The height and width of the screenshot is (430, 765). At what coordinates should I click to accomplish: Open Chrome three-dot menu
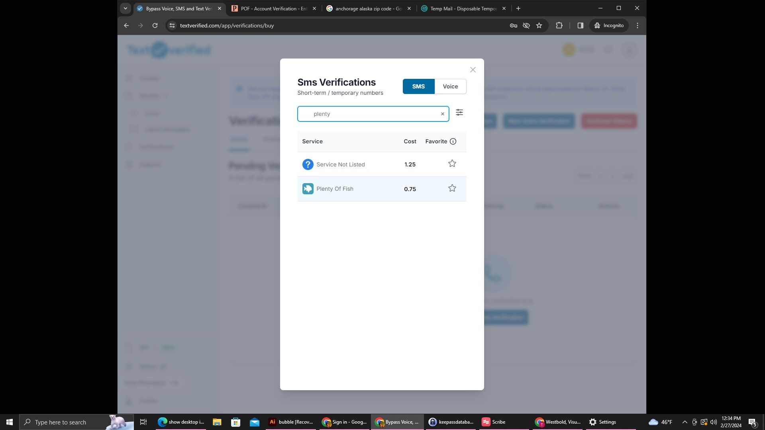tap(637, 25)
